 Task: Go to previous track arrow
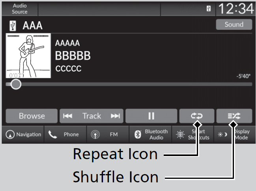click(68, 116)
